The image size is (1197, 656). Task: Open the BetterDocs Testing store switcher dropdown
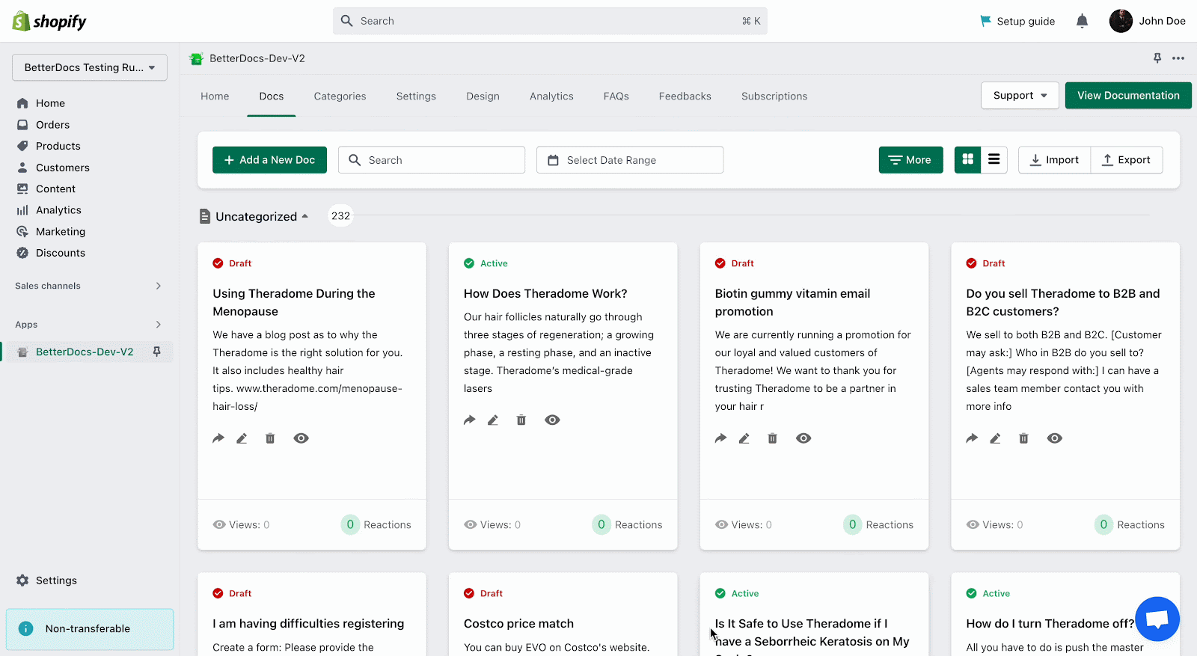pos(90,67)
